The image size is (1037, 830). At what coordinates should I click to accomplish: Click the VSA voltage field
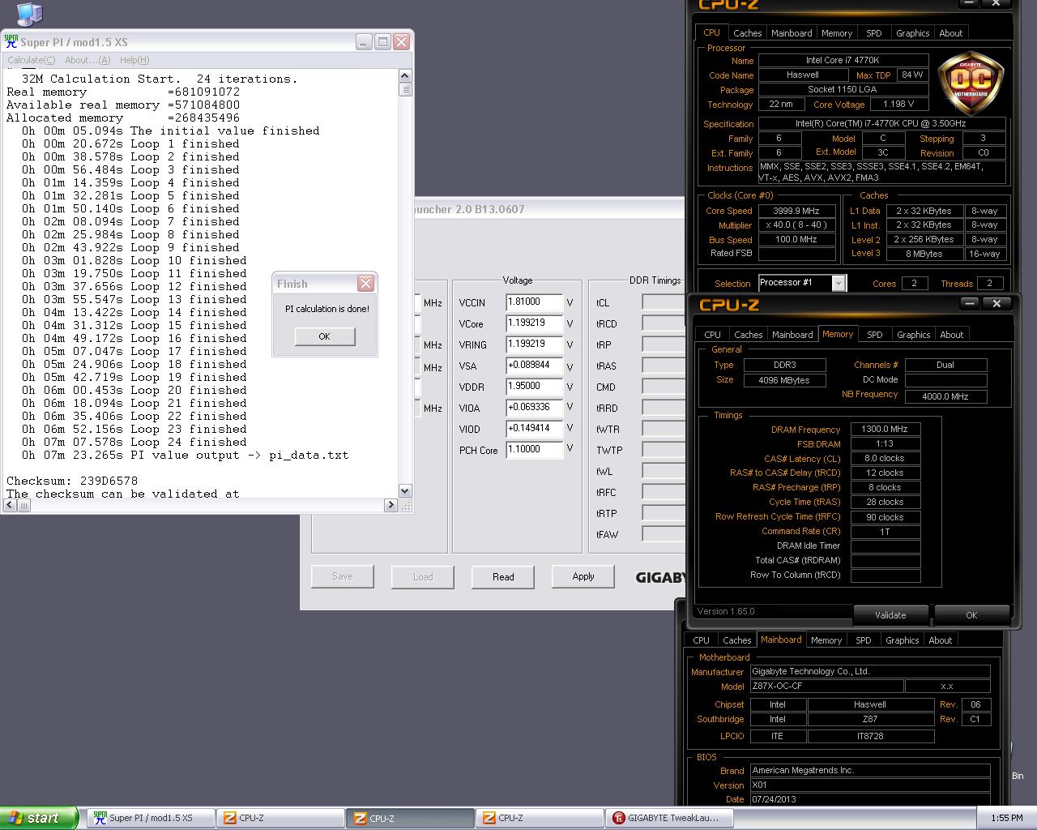pos(534,366)
